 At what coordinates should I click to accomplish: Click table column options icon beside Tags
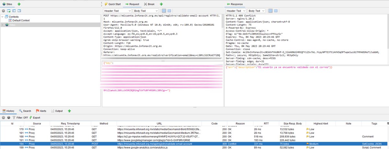tap(388, 124)
